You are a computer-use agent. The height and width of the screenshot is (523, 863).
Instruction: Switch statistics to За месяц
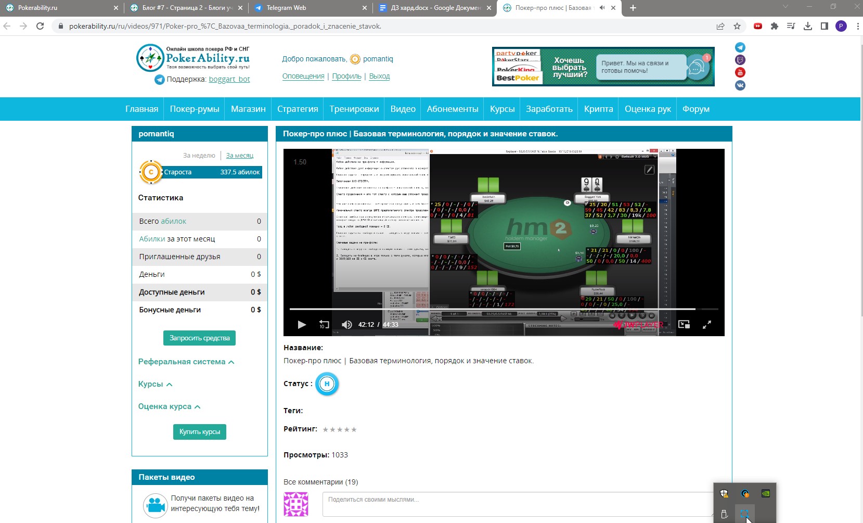(x=240, y=156)
